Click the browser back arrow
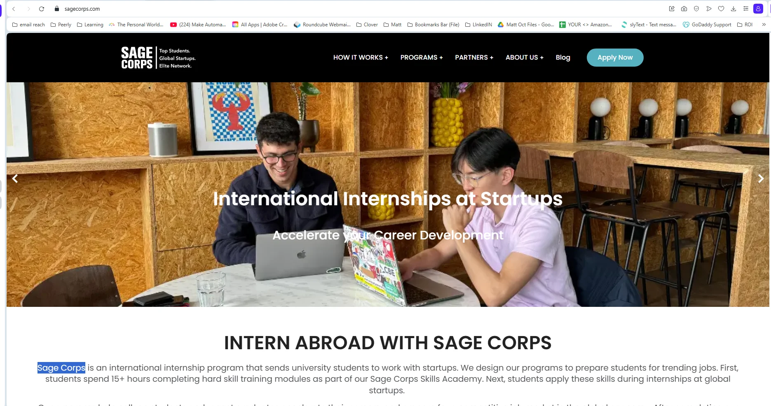 pos(14,9)
